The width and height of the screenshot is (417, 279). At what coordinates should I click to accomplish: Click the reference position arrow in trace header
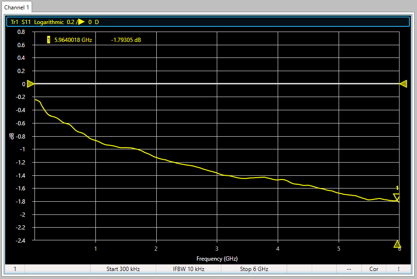tap(81, 22)
